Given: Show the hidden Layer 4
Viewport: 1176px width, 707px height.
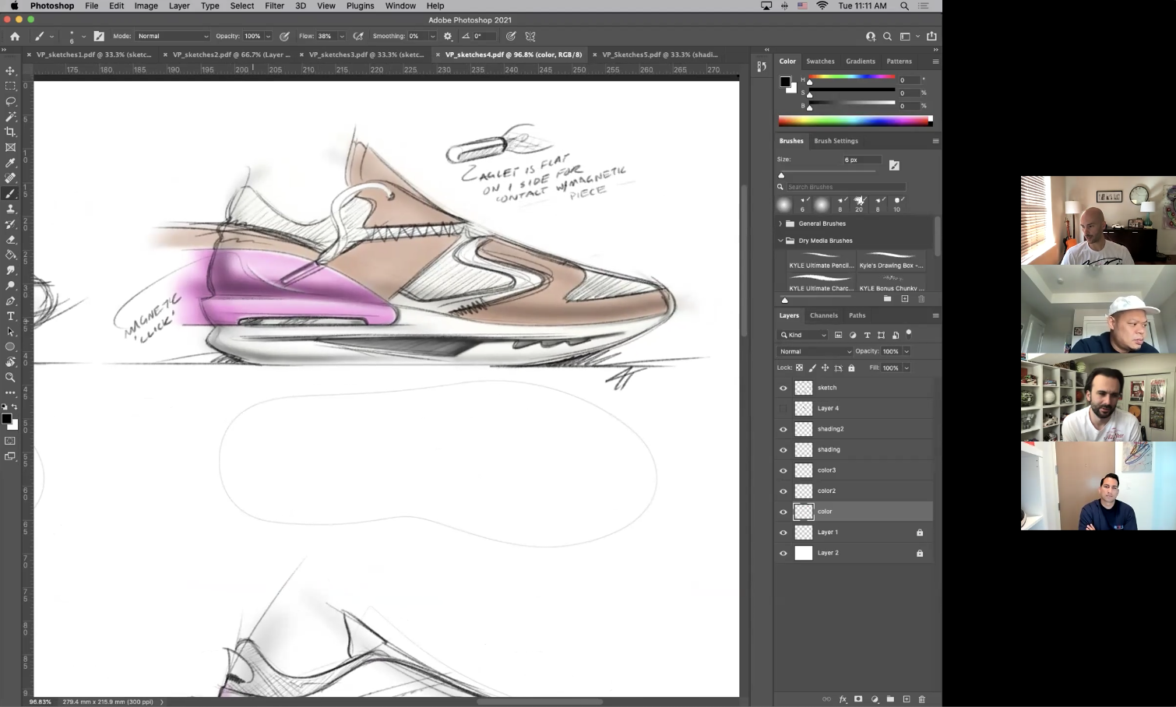Looking at the screenshot, I should pos(783,408).
